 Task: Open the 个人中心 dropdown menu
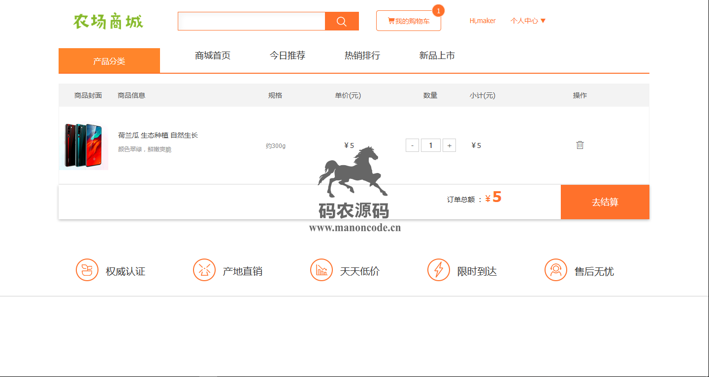pos(528,21)
